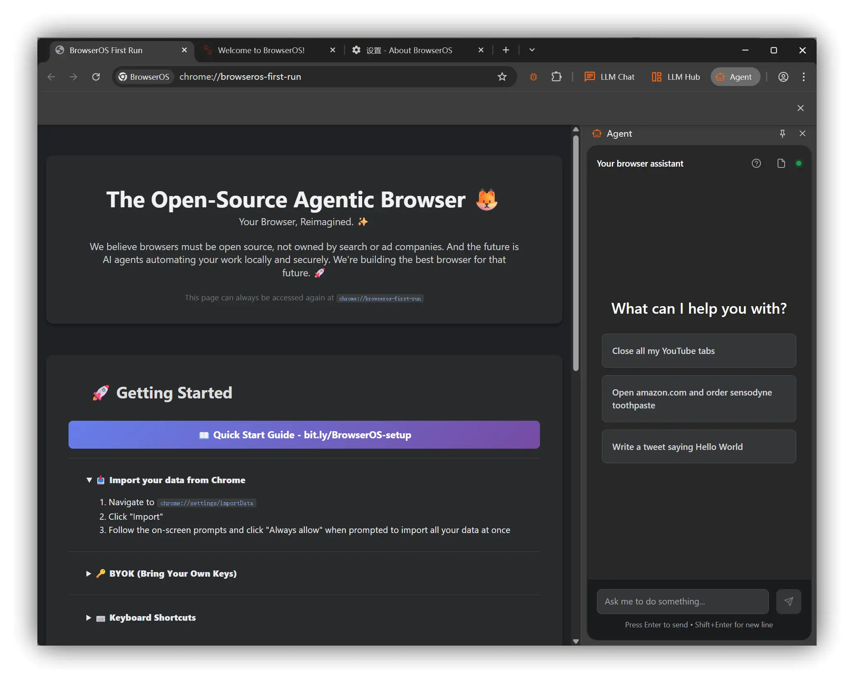Pin the Agent side panel
This screenshot has width=854, height=683.
[782, 133]
